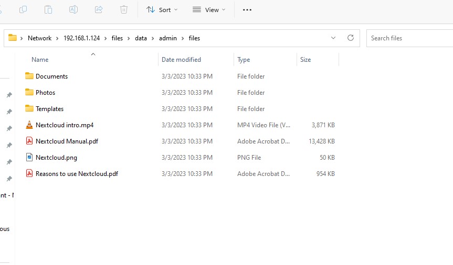Click the Share icon in toolbar

point(99,9)
